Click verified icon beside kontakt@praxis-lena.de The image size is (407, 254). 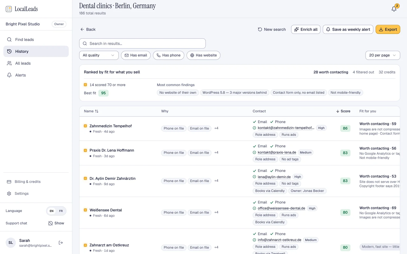point(254,152)
